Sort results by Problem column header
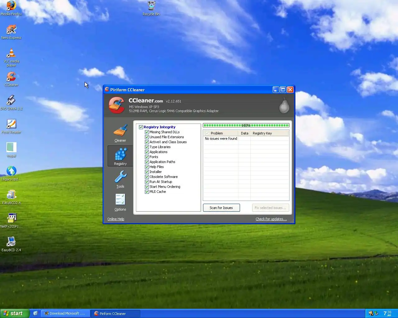 point(220,133)
